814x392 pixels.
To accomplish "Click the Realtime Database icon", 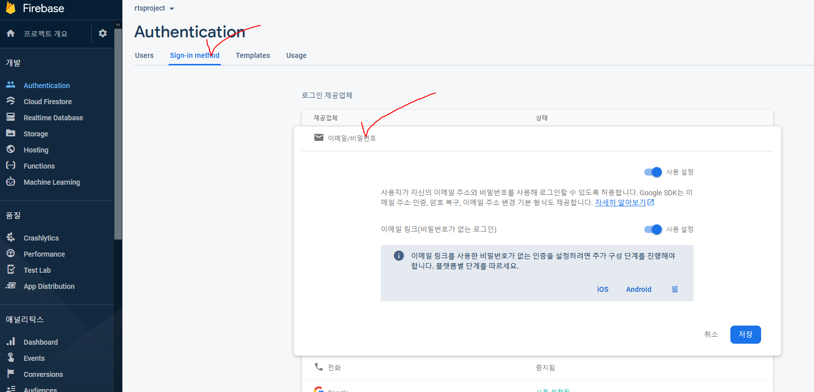I will click(11, 117).
